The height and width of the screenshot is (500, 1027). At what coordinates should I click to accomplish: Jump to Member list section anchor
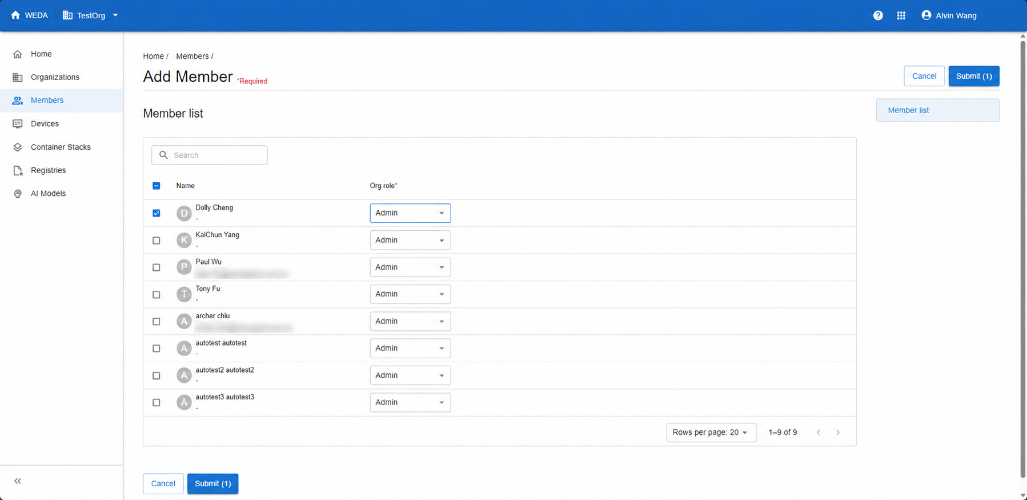tap(938, 110)
